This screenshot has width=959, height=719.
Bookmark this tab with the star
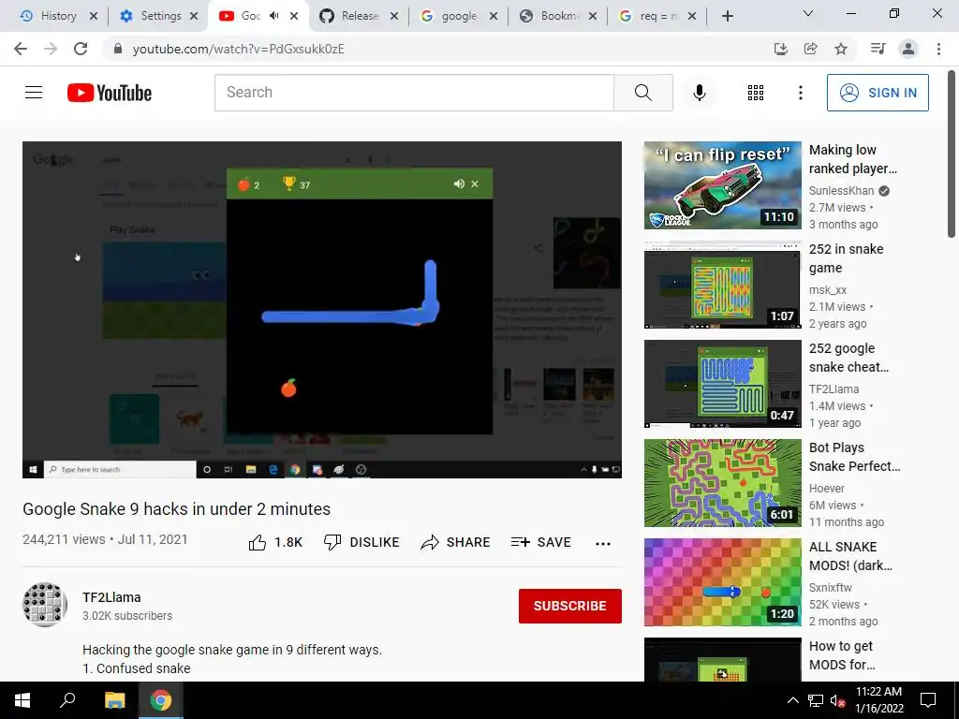point(841,49)
